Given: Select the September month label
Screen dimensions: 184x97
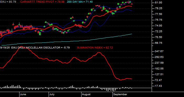Looking at the screenshot, I should point(120,94).
